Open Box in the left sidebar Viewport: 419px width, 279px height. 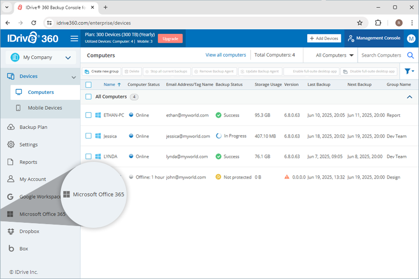tap(24, 249)
